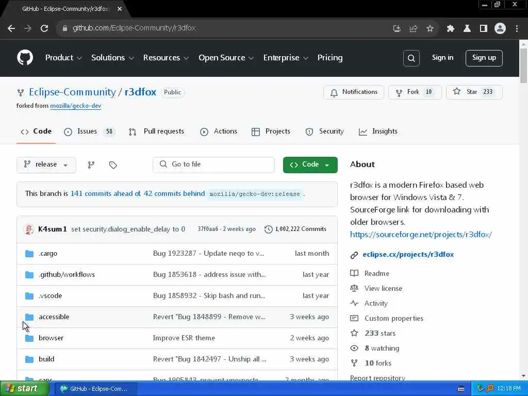Bookmark this page with the star icon
Screen dimensions: 528x396
point(430,29)
